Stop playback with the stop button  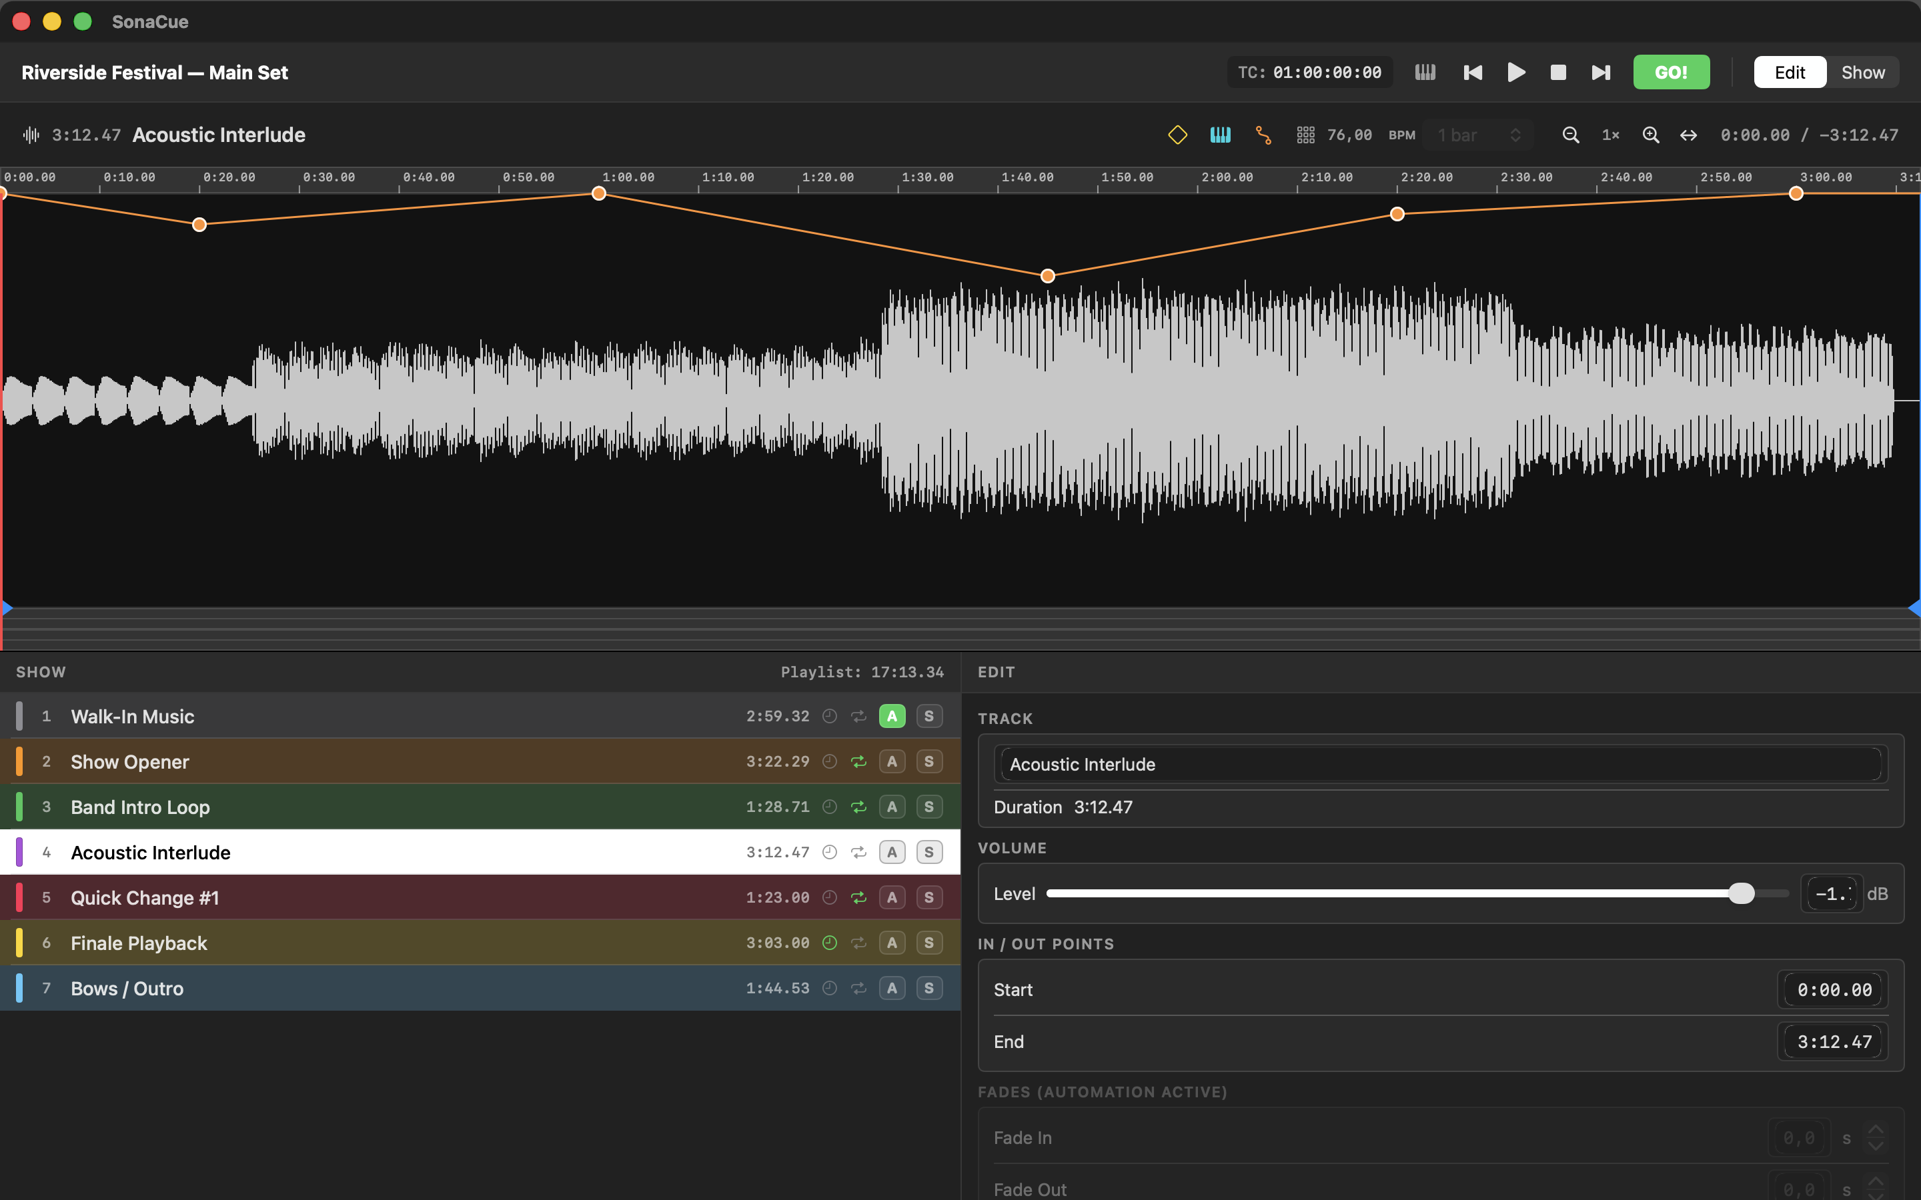point(1558,72)
